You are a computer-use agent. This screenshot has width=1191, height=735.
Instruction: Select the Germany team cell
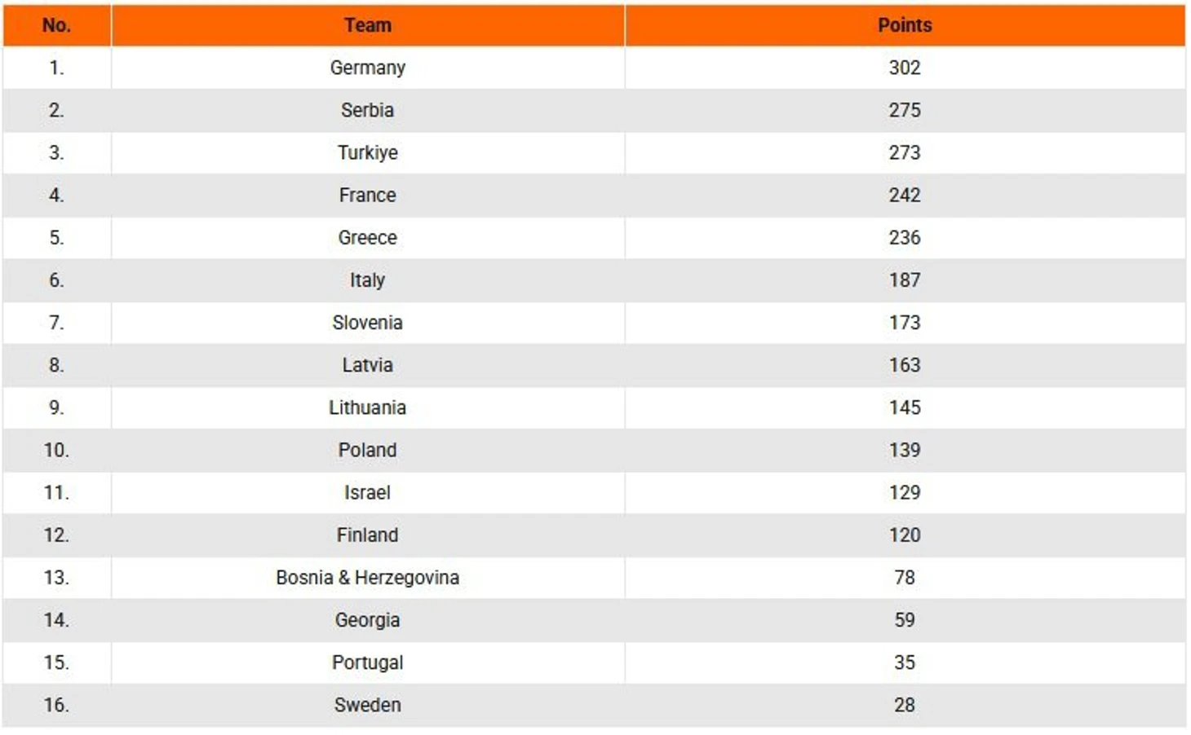pos(368,68)
